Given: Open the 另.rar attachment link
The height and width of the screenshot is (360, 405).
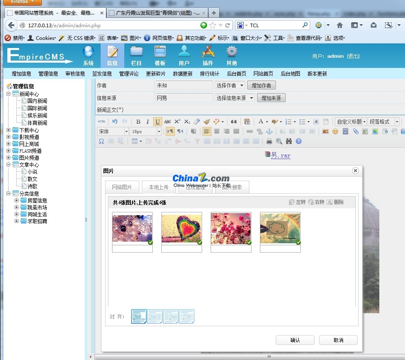Looking at the screenshot, I should (x=280, y=155).
